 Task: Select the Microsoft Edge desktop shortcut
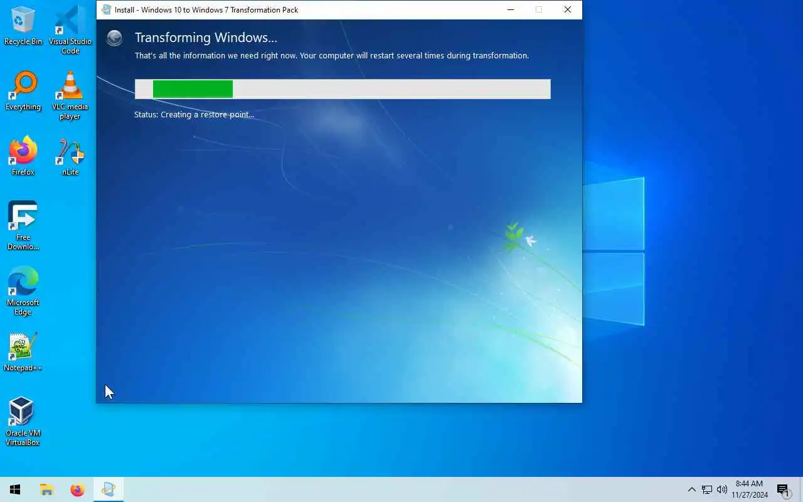tap(23, 291)
